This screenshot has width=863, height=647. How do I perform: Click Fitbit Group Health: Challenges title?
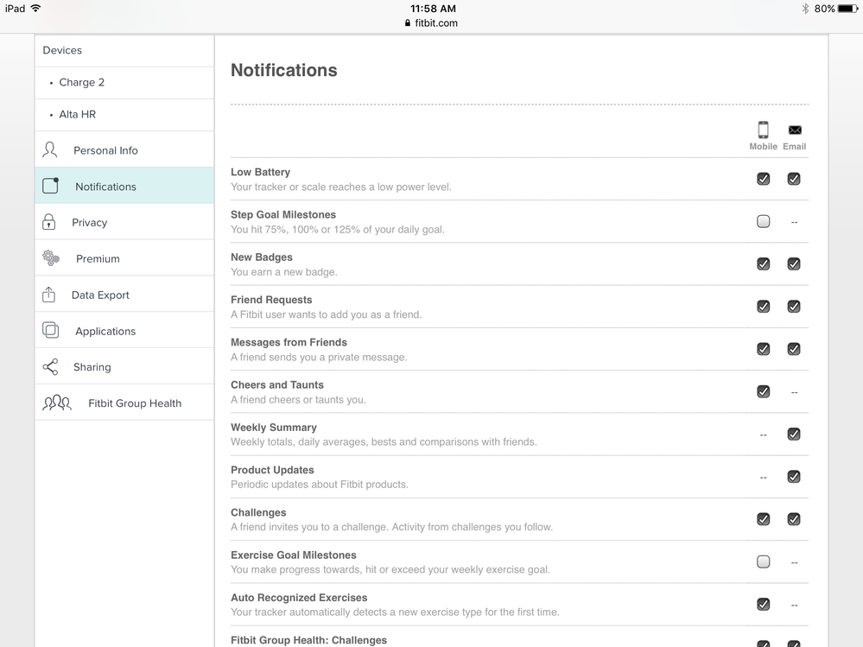coord(308,640)
